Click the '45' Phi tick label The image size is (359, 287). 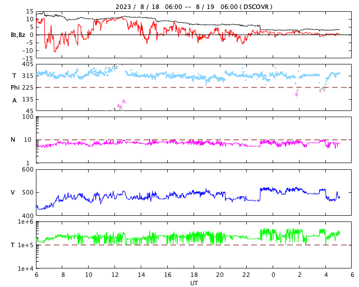30,111
